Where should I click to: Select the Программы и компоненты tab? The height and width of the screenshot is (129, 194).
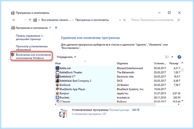tap(32, 28)
